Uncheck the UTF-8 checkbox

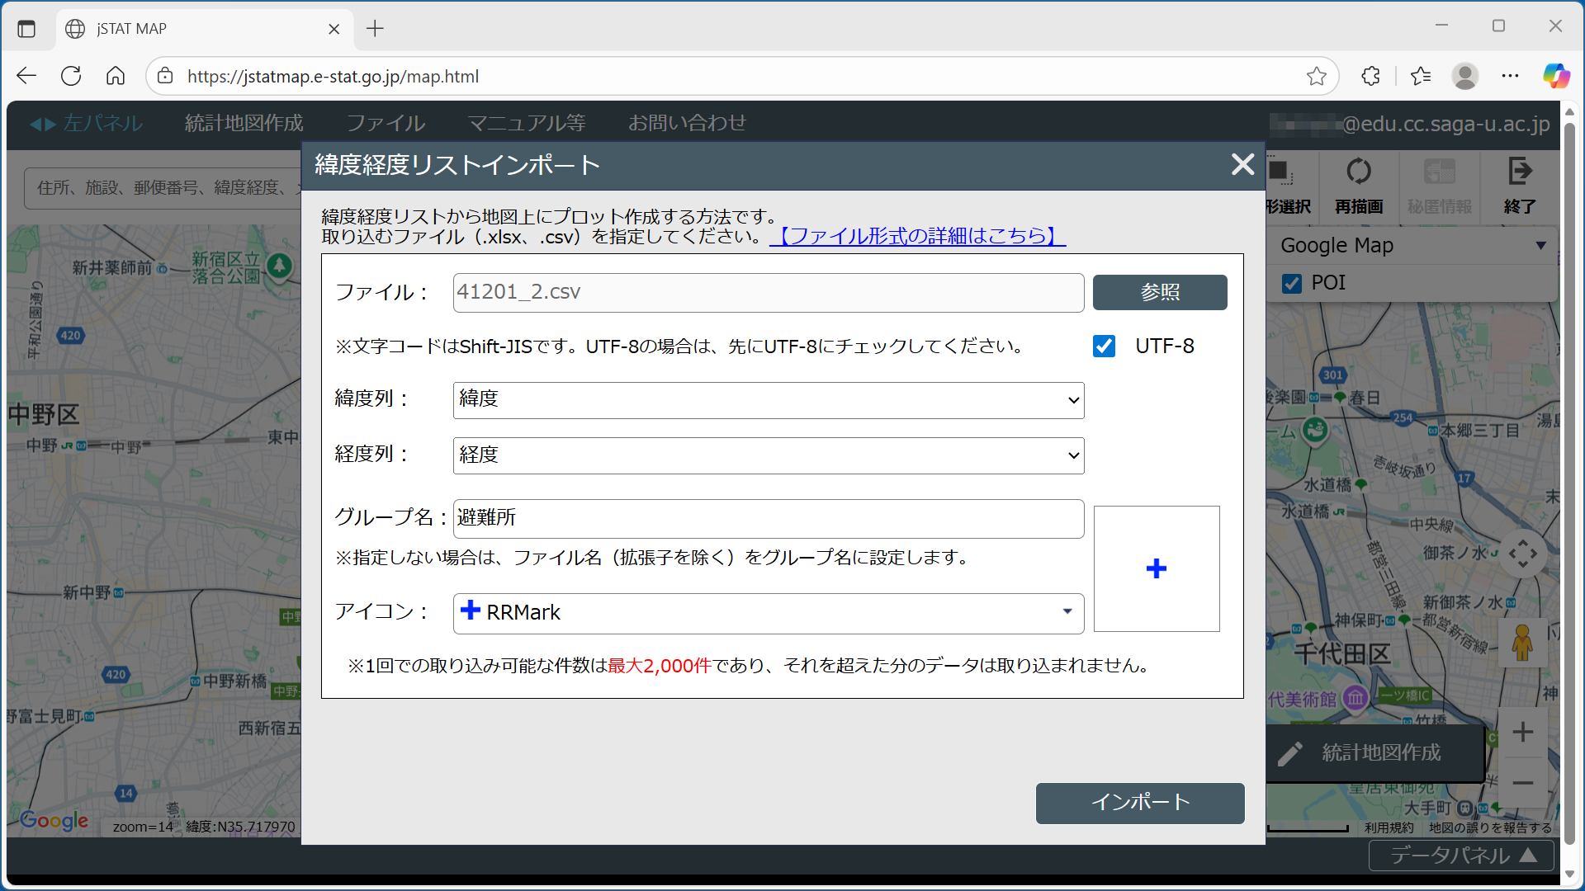pos(1104,346)
